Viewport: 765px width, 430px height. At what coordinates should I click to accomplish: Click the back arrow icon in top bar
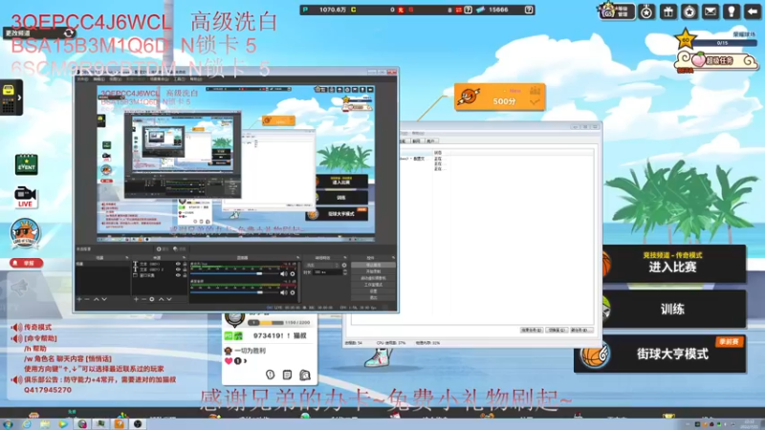pos(753,11)
